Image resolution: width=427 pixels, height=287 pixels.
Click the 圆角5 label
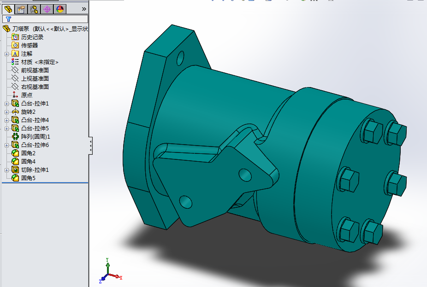point(28,178)
